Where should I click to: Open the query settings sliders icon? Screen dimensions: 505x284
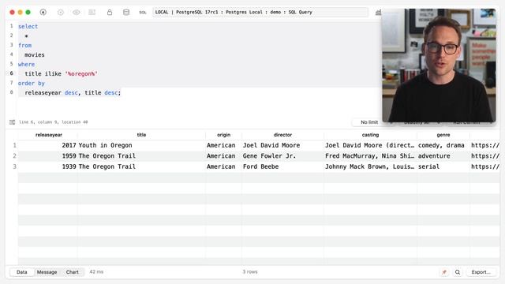(x=13, y=122)
